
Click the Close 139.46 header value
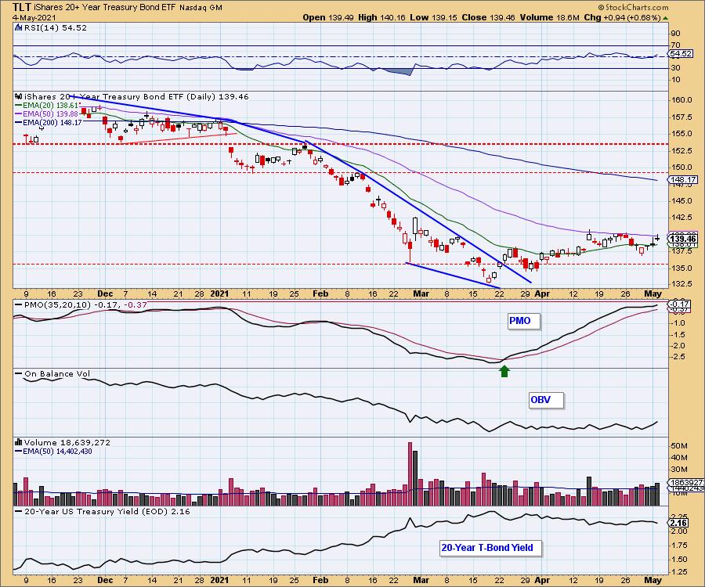point(487,17)
